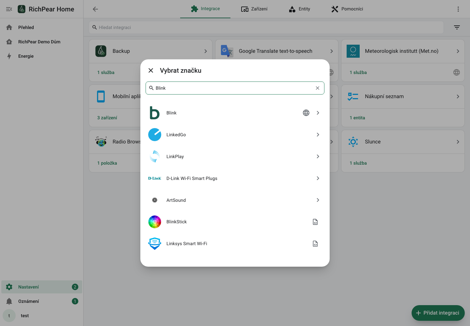
Task: Clear the Blink search text
Action: coord(318,88)
